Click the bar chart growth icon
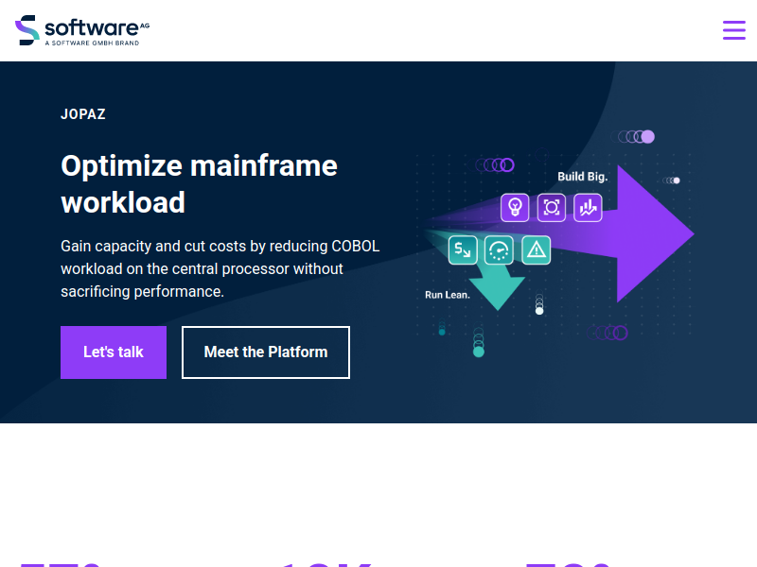The image size is (757, 567). (x=588, y=207)
